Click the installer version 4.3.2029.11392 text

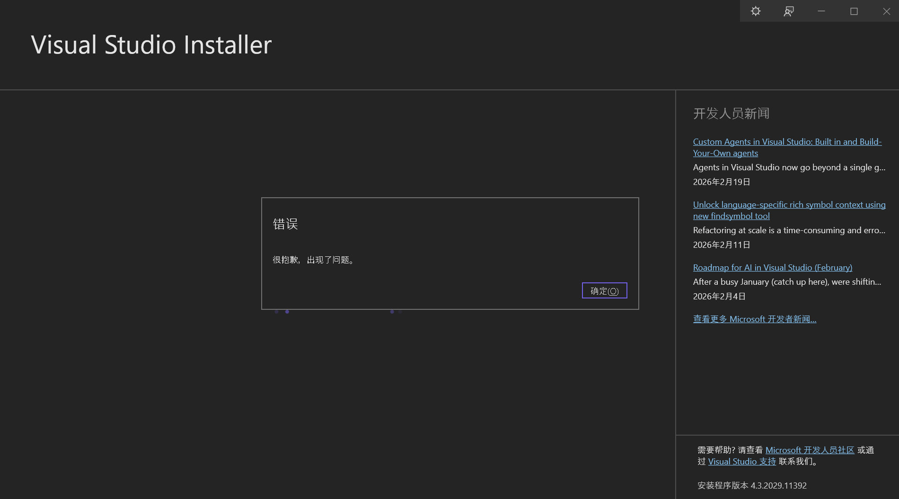(x=752, y=485)
